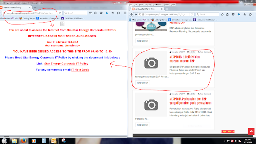Open a new tab in left window
Viewport: 256px width, 144px height.
(x=35, y=8)
